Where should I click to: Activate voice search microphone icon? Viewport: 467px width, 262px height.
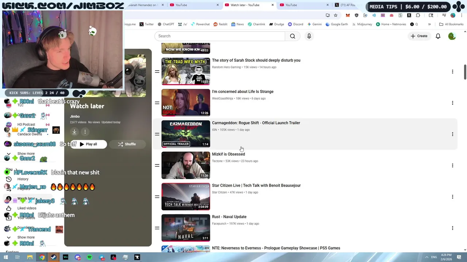pos(309,36)
